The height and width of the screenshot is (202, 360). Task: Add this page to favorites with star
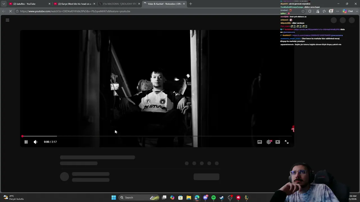303,11
